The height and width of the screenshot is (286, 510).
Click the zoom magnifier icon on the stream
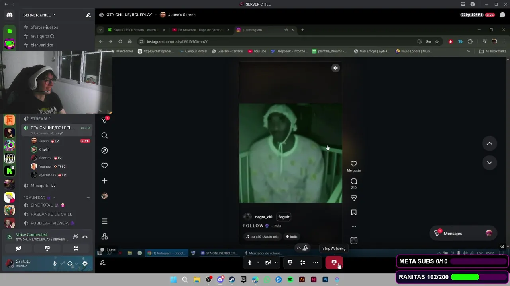tap(502, 247)
